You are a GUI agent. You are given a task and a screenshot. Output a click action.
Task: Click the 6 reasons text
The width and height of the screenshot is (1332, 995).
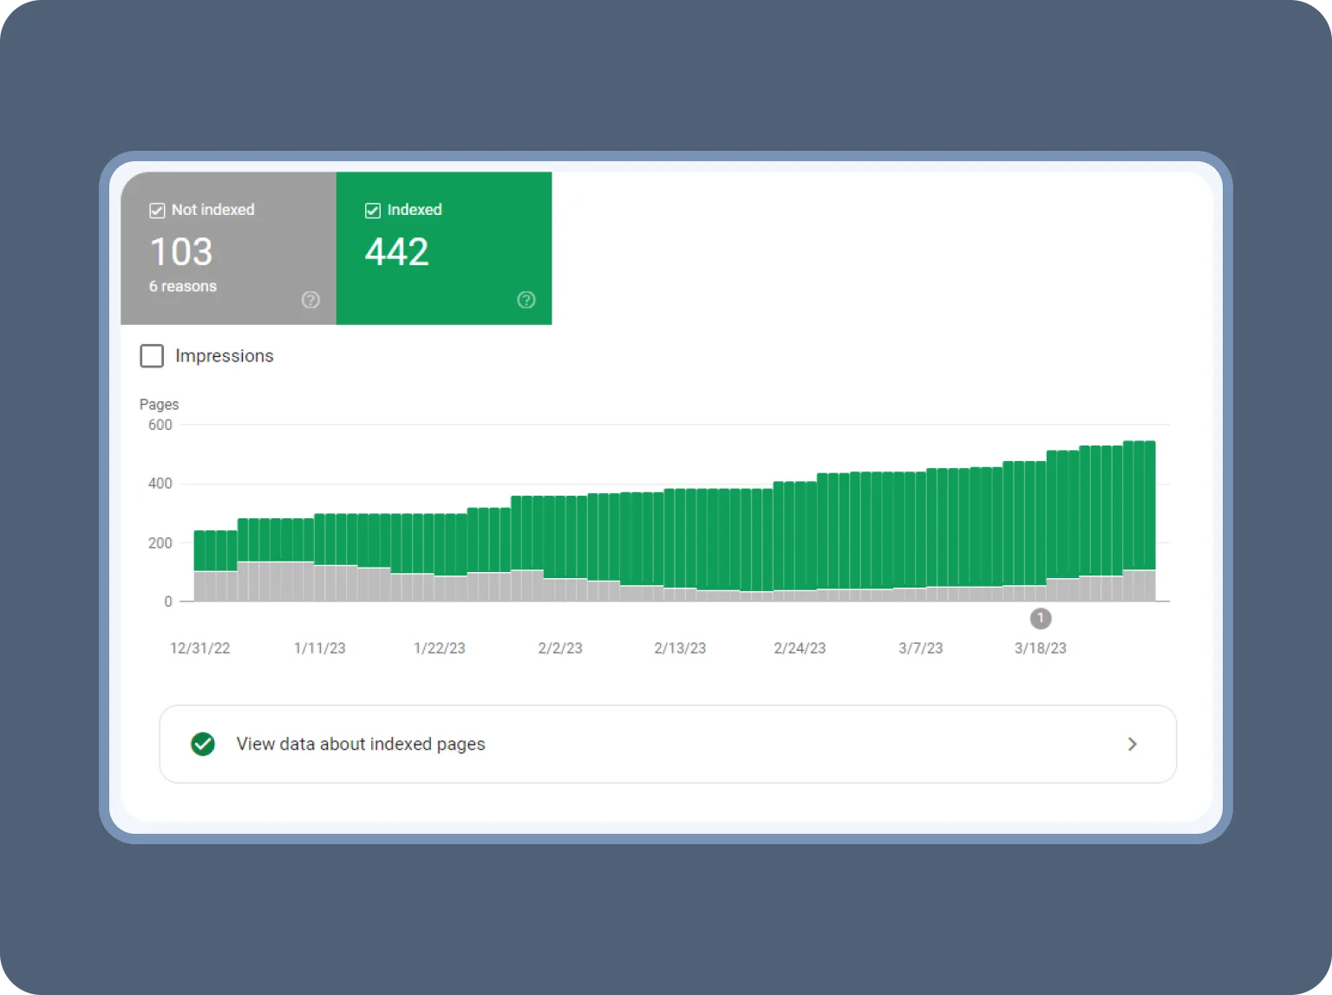click(x=183, y=287)
